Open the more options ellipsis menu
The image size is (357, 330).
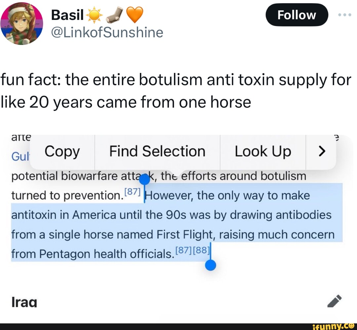[x=345, y=14]
